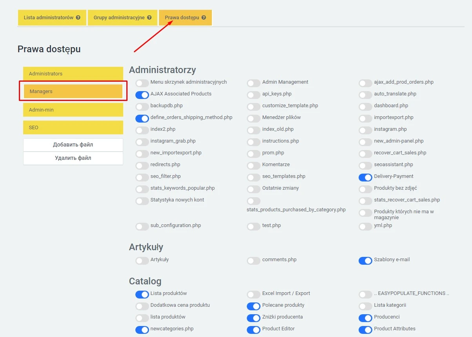
Task: Enable the Excel Import / Export toggle
Action: click(x=254, y=294)
